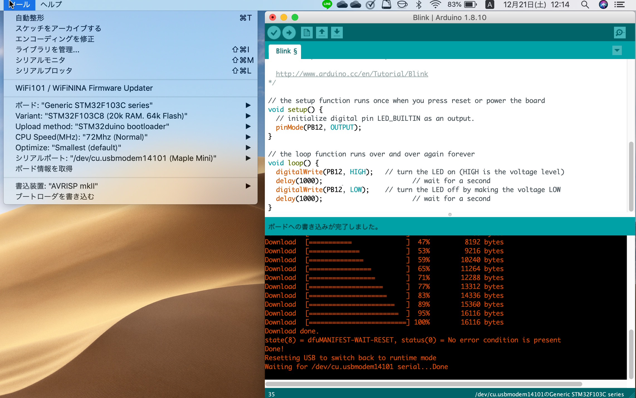Click 'Download done.' console line
This screenshot has height=398, width=636.
[x=292, y=331]
